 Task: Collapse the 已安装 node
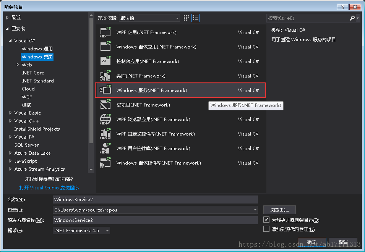click(7, 29)
